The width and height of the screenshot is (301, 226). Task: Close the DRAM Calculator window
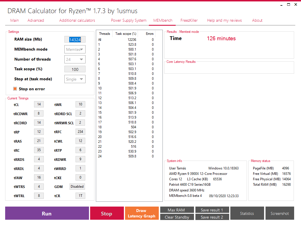(x=296, y=4)
